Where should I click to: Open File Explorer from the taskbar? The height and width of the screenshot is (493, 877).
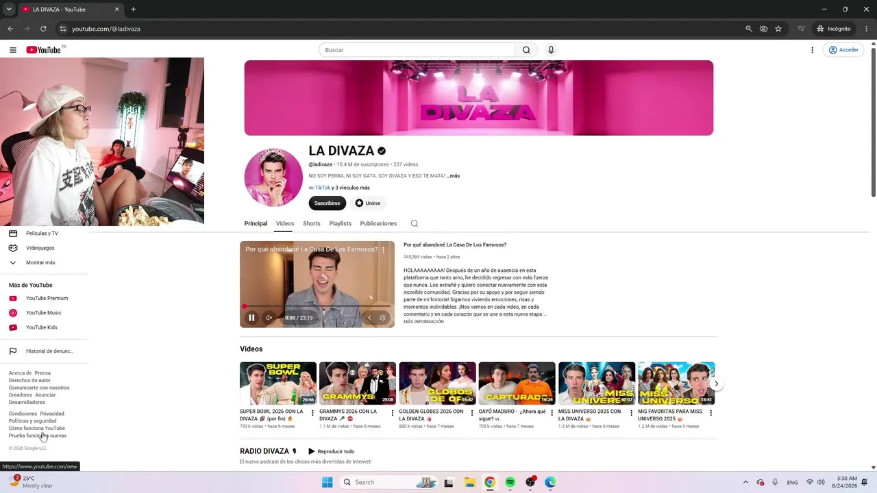(469, 482)
